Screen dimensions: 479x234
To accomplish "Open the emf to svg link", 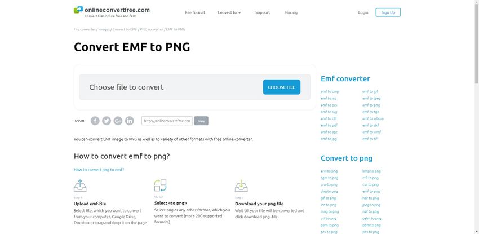I will click(329, 112).
